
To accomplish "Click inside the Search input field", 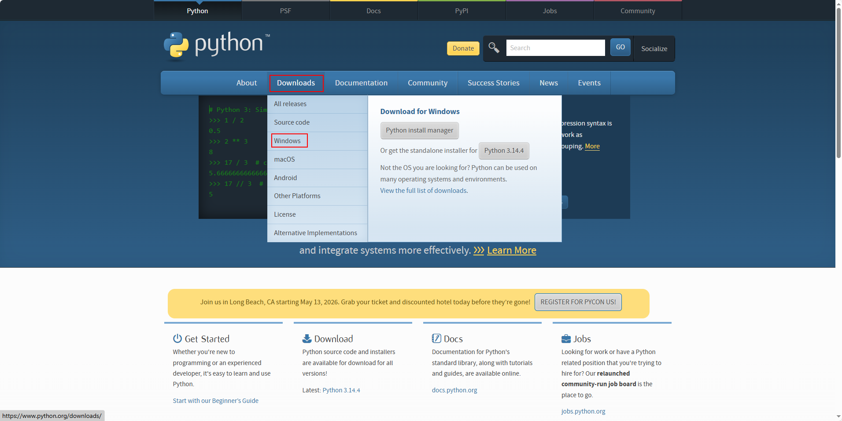I will pos(555,48).
